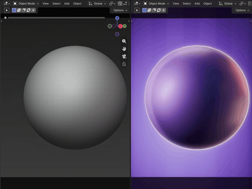Choose Extend Selection mode in right viewport
The width and height of the screenshot is (252, 189).
coord(149,10)
